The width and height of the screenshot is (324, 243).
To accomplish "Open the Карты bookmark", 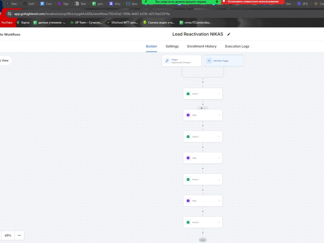I will tap(23, 23).
